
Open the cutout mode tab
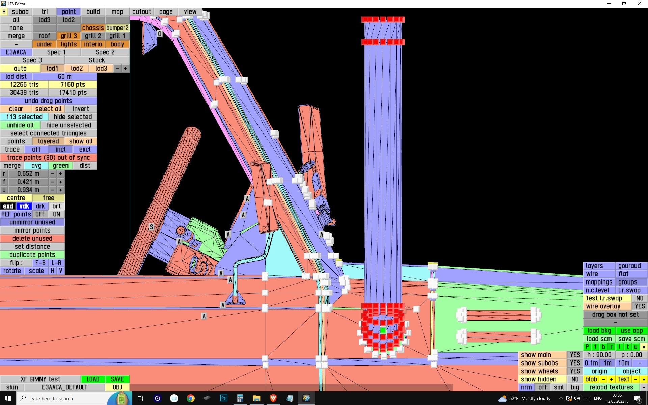click(x=141, y=11)
